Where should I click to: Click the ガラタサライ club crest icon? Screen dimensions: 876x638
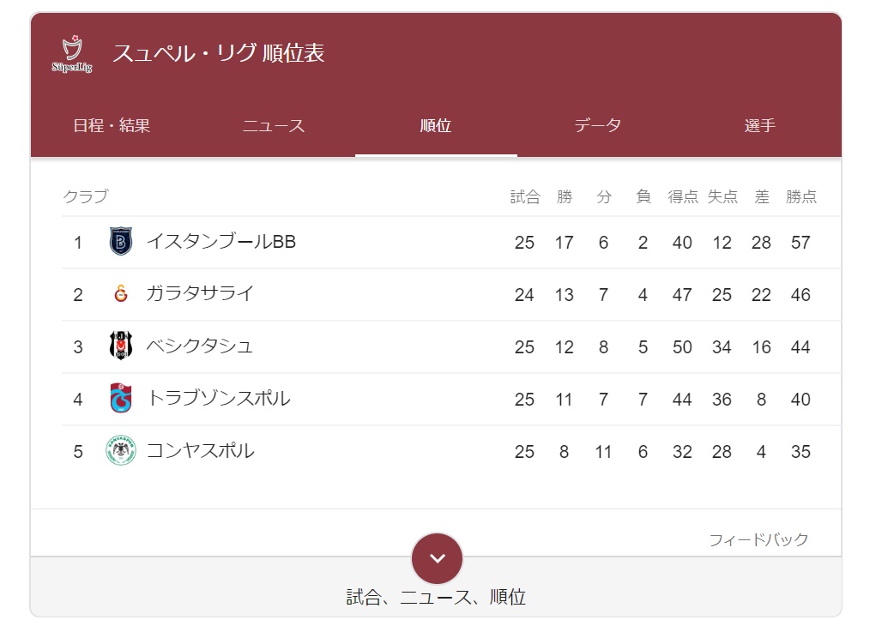click(121, 293)
